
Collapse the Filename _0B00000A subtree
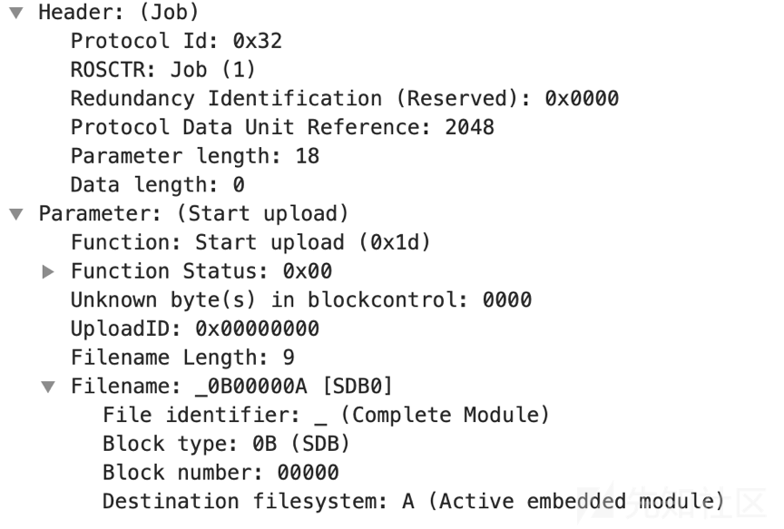tap(48, 387)
